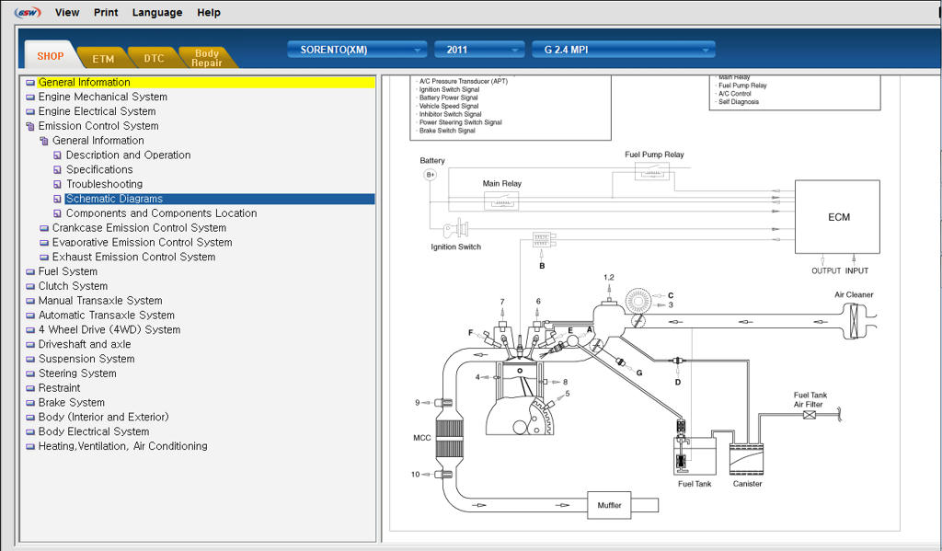The image size is (942, 551).
Task: Open the 2011 model year dropdown
Action: (479, 50)
